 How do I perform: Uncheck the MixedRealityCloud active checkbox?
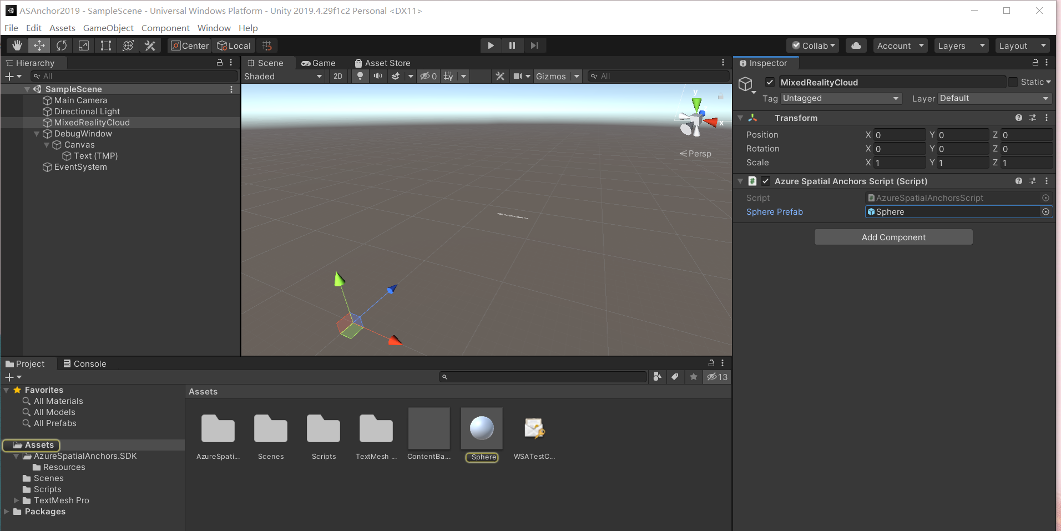(x=770, y=82)
